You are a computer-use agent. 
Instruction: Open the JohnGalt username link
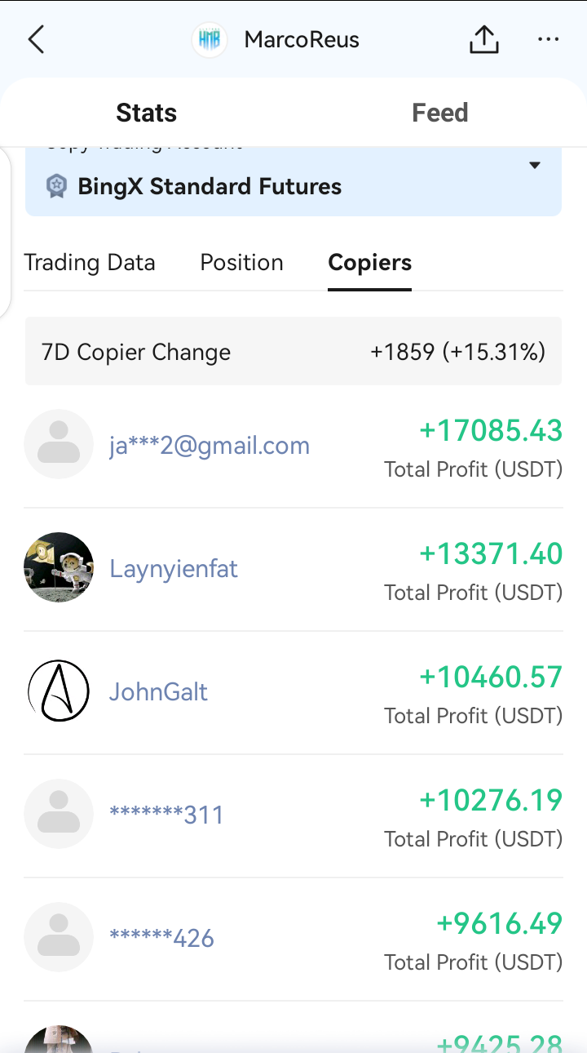[x=159, y=691]
